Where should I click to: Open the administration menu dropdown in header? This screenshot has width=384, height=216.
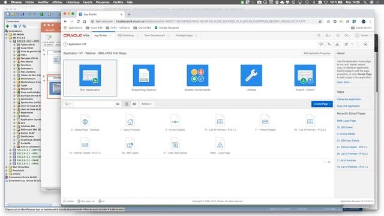[328, 35]
